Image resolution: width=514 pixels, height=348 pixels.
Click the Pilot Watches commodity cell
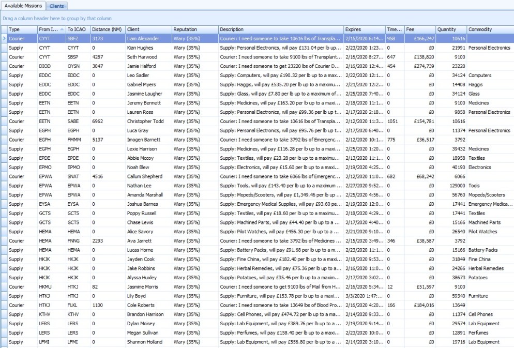coord(489,232)
